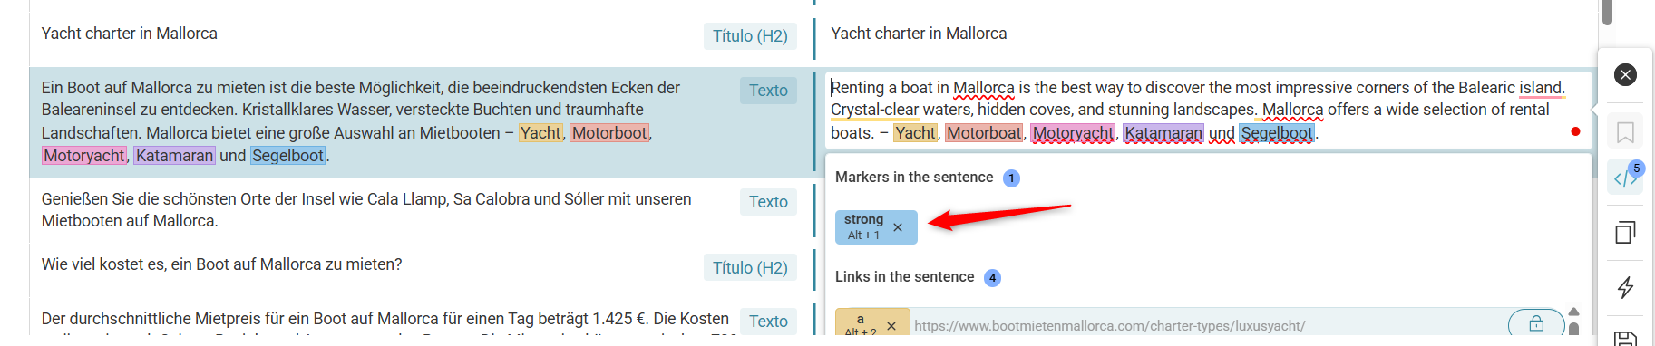Click the save icon in the sidebar
The height and width of the screenshot is (346, 1655).
pyautogui.click(x=1625, y=339)
